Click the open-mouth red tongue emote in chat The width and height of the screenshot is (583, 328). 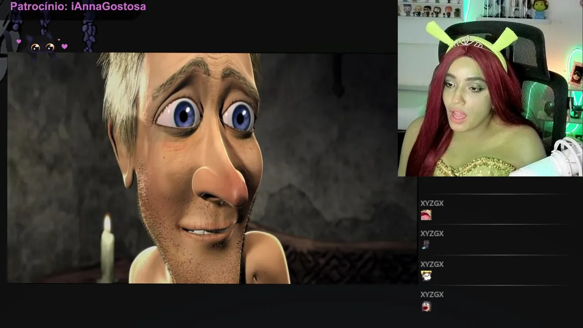426,215
